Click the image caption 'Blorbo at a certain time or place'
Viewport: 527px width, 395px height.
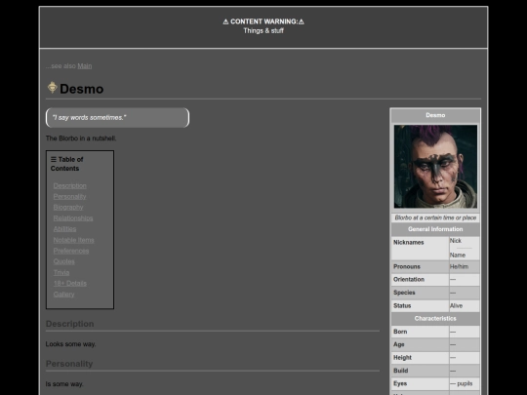click(x=435, y=217)
